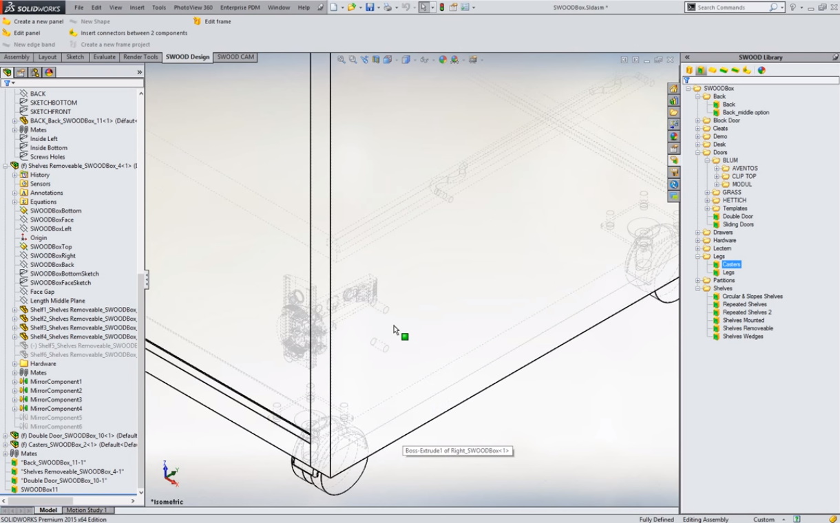Collapse the SWOOD Library panel with double arrow
The image size is (840, 523).
[687, 58]
